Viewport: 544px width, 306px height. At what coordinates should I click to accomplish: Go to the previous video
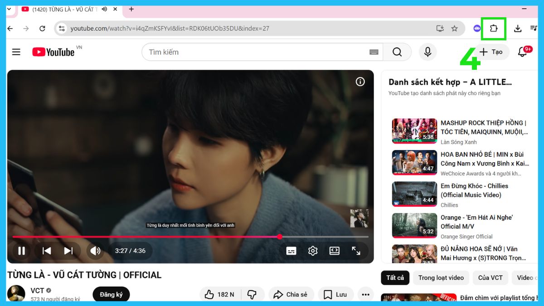tap(47, 251)
